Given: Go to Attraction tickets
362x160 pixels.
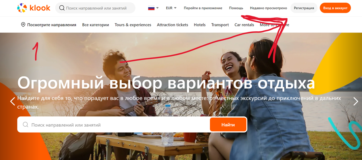Looking at the screenshot, I should pyautogui.click(x=173, y=25).
